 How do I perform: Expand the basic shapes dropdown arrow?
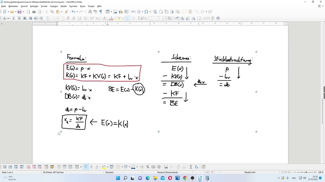[206, 12]
